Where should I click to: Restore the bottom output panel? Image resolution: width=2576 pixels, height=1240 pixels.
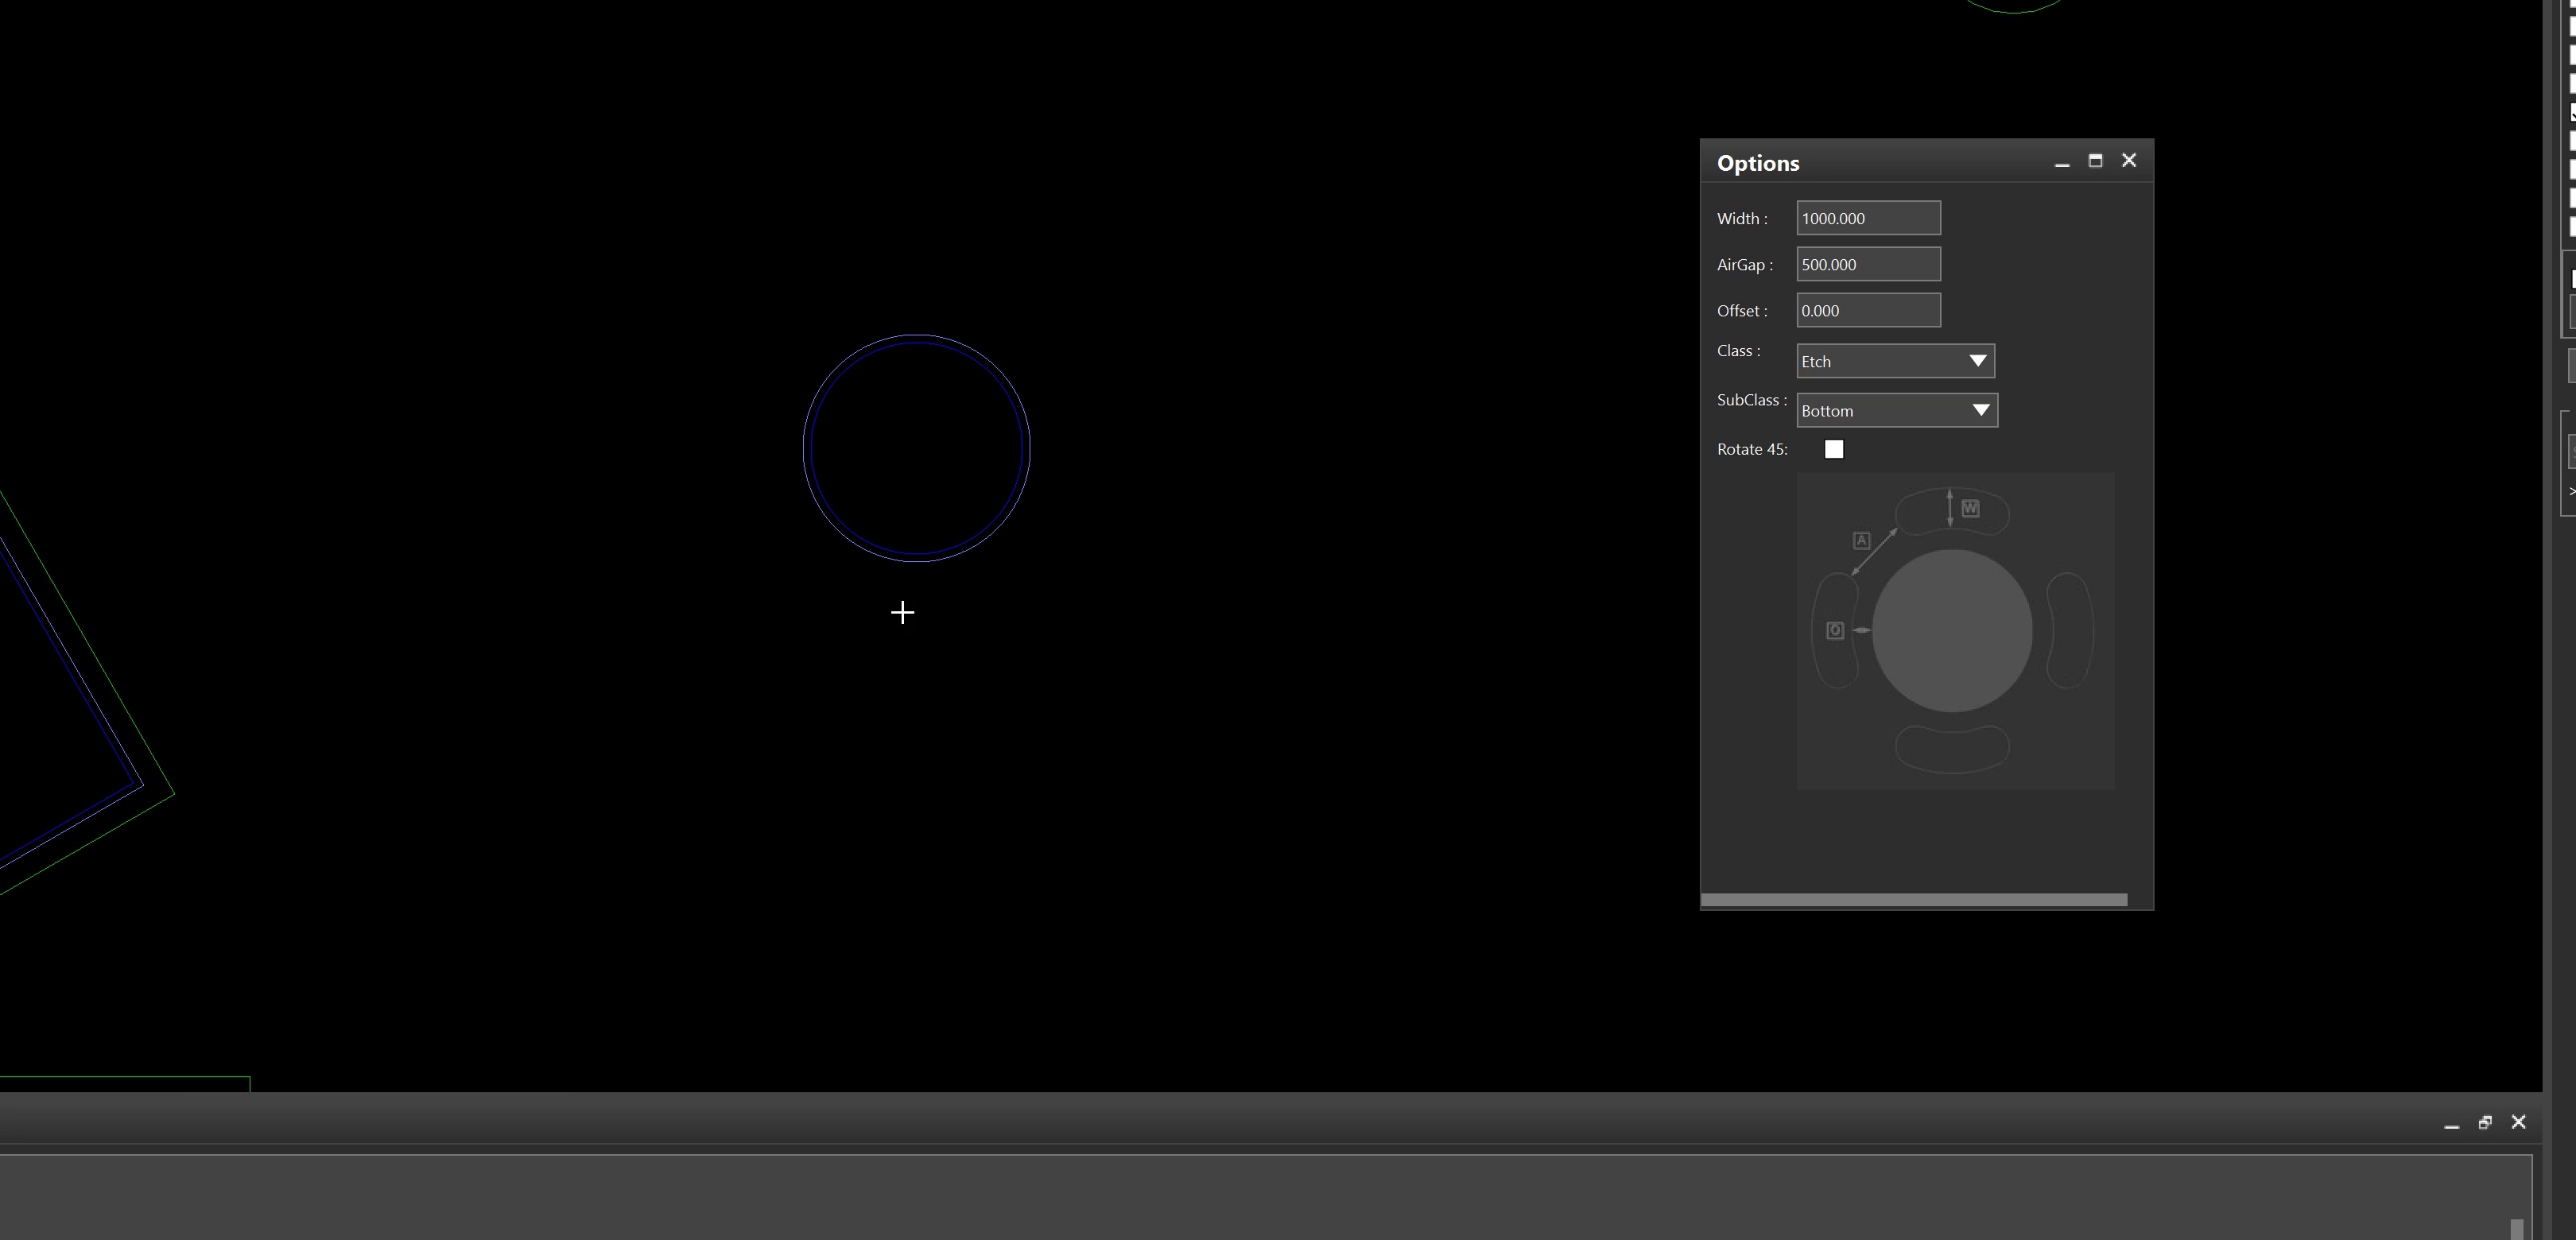click(2485, 1123)
